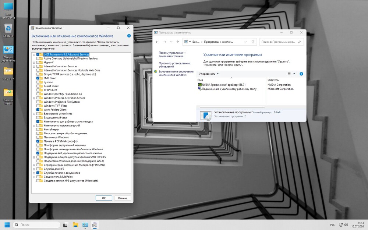The height and width of the screenshot is (230, 368).
Task: Uncheck the Work Folders Client checkbox
Action: [x=38, y=110]
